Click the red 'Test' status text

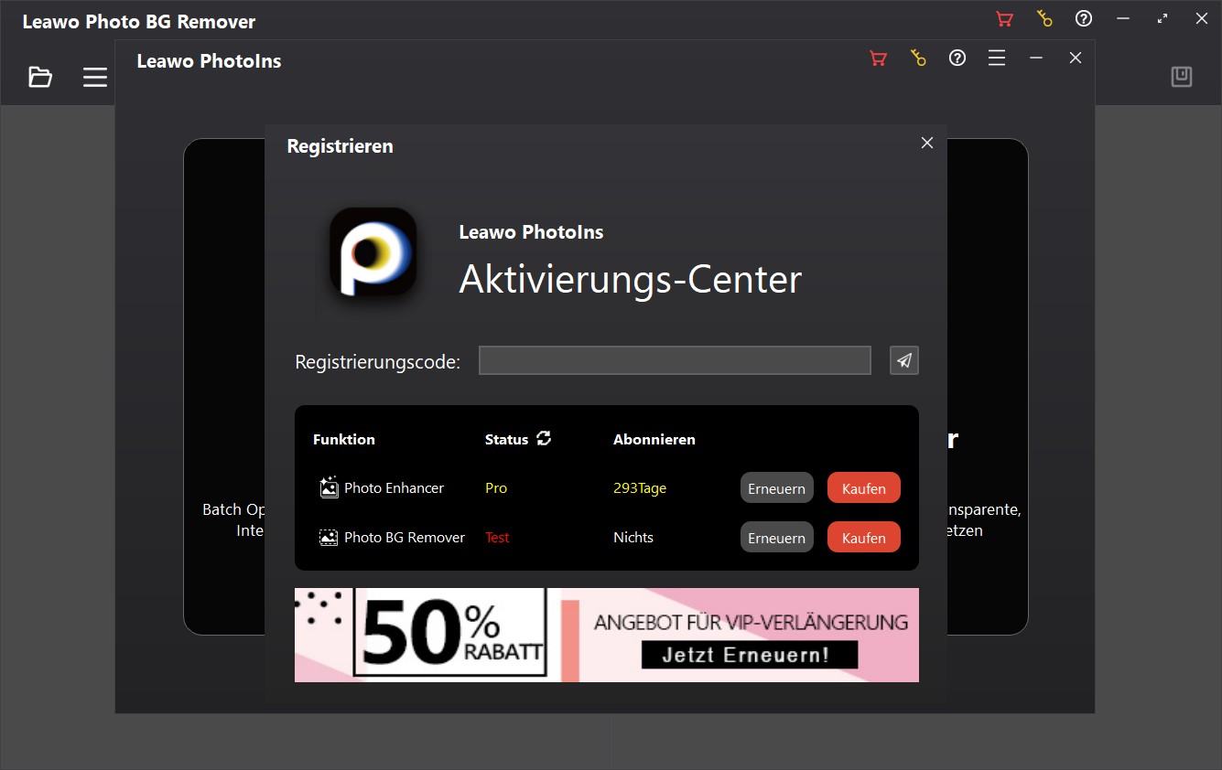(x=497, y=538)
